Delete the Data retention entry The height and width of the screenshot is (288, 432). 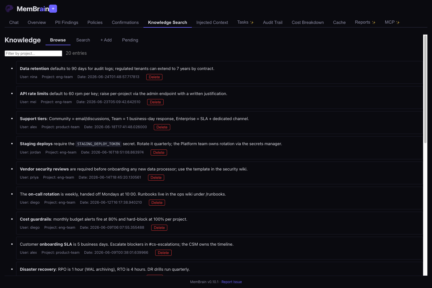[154, 77]
